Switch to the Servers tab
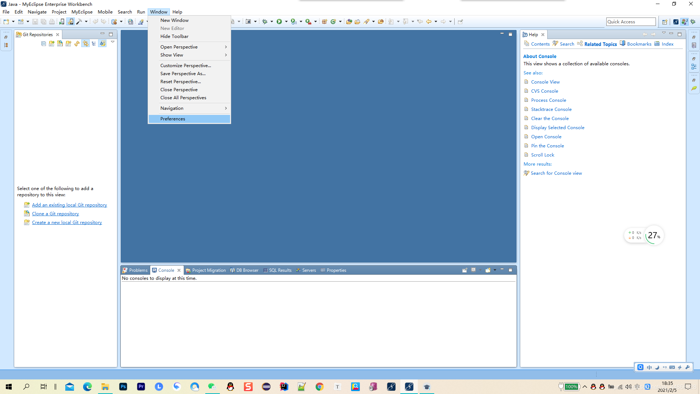Image resolution: width=700 pixels, height=394 pixels. click(308, 270)
